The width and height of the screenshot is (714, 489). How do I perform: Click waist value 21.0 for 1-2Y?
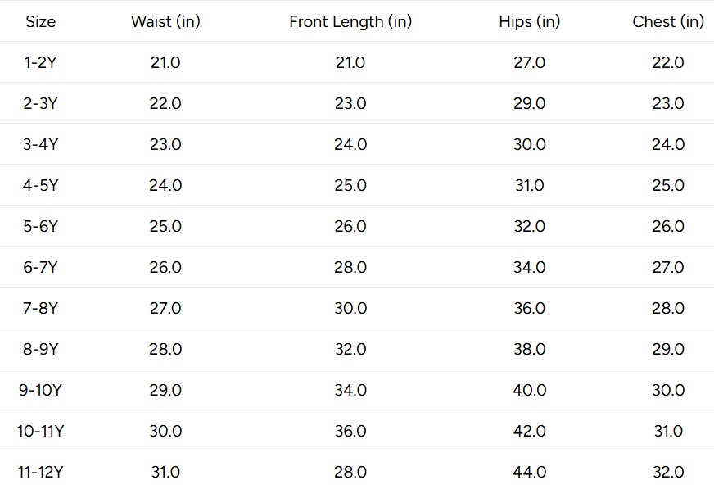pos(165,62)
